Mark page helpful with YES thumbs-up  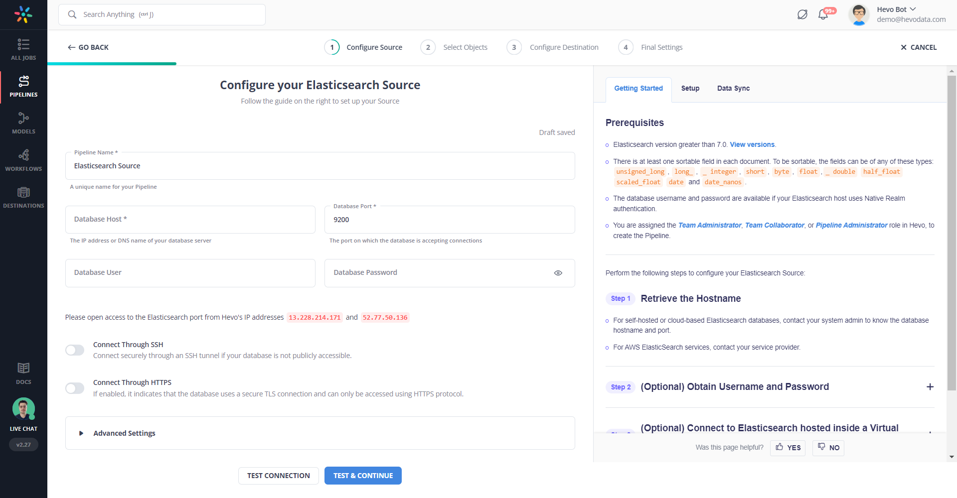click(x=788, y=447)
